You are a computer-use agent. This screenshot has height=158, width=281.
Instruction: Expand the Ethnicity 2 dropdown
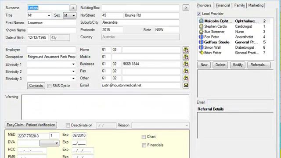click(73, 71)
